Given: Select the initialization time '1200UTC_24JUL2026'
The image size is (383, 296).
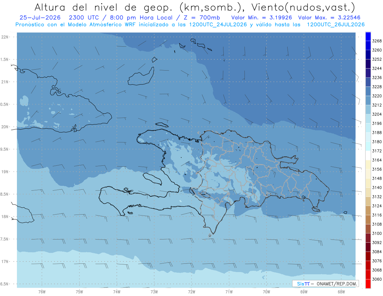Looking at the screenshot, I should pos(218,25).
